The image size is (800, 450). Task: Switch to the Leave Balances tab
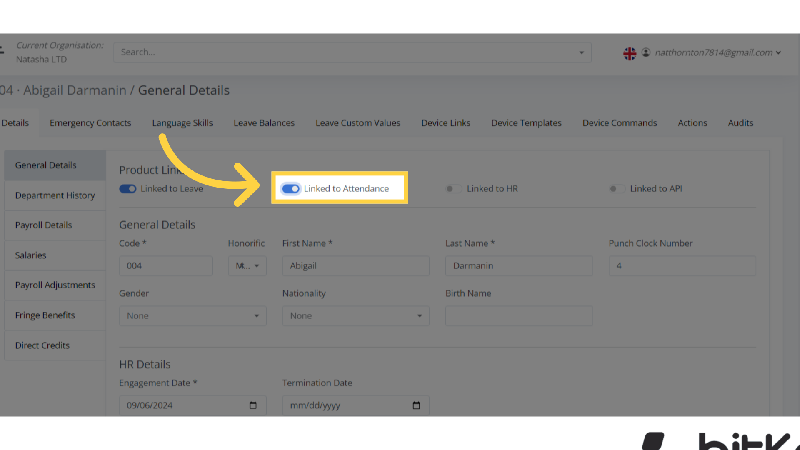click(x=264, y=122)
